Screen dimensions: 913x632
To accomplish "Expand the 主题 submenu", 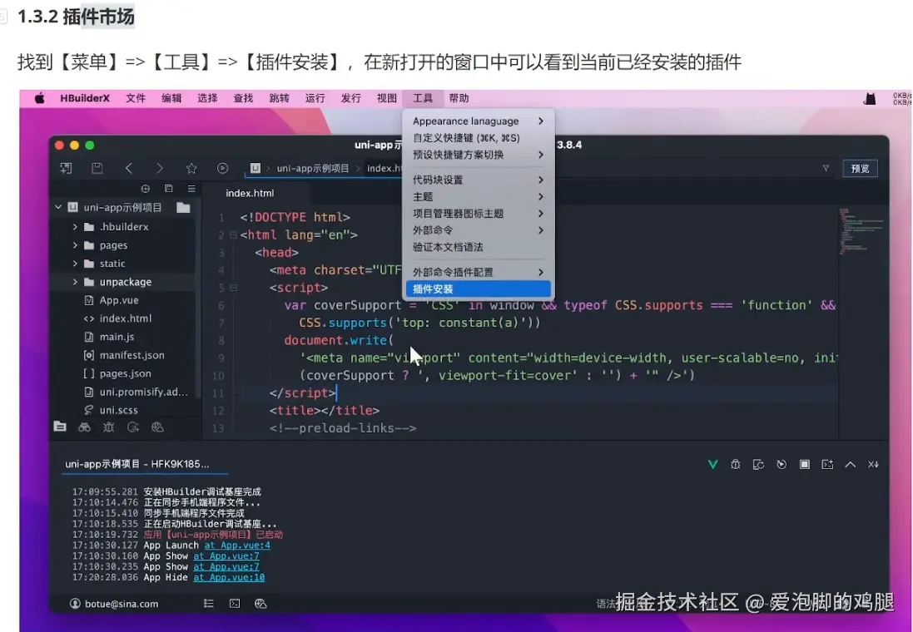I will [x=478, y=197].
